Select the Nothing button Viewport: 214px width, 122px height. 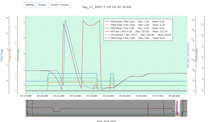click(30, 5)
